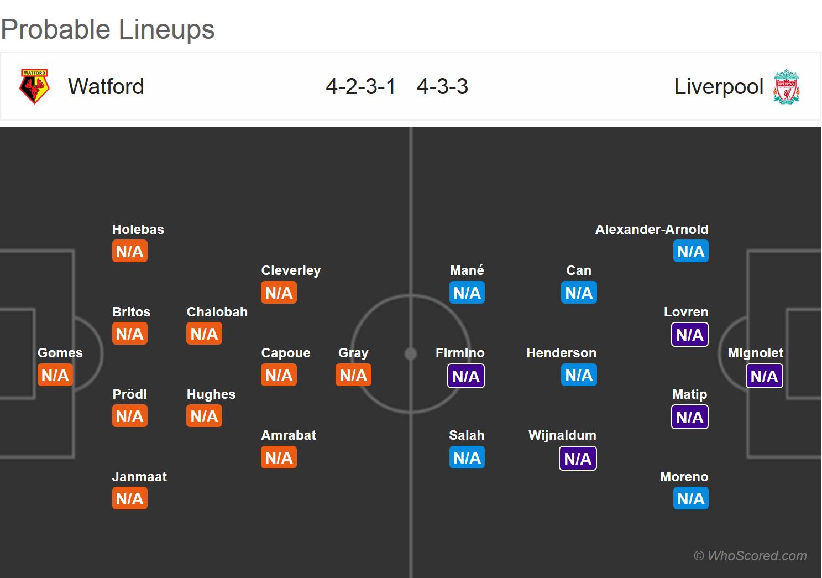This screenshot has width=822, height=578.
Task: Click the 4-2-3-1 formation text
Action: coord(360,86)
